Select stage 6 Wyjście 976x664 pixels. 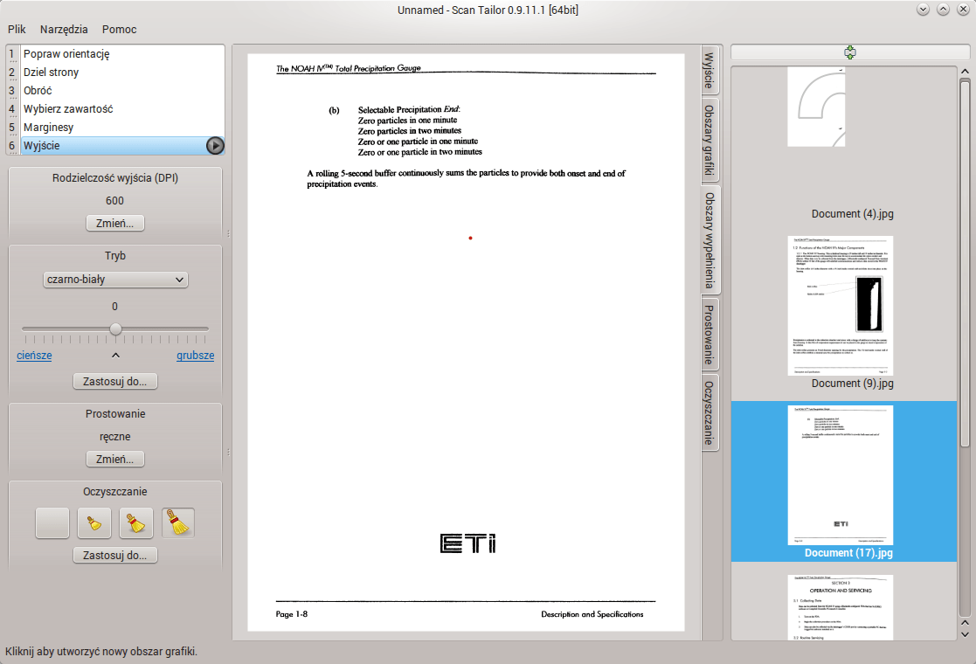(x=115, y=146)
